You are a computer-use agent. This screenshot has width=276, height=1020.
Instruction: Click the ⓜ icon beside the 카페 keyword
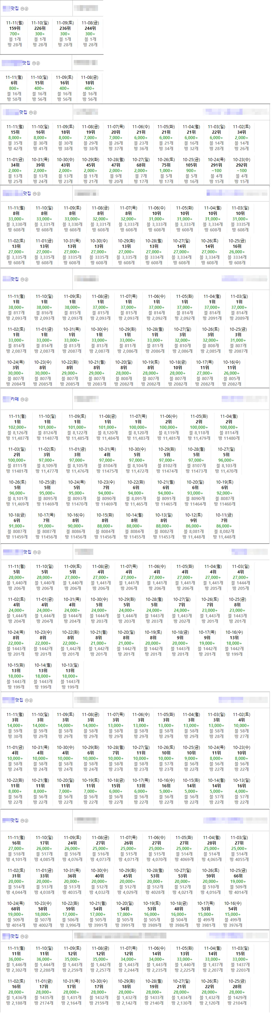click(x=22, y=399)
